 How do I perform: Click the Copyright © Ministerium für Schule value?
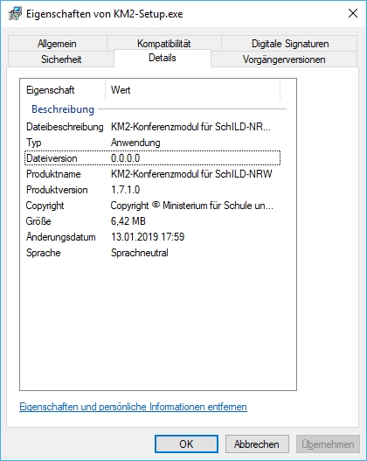(x=192, y=206)
